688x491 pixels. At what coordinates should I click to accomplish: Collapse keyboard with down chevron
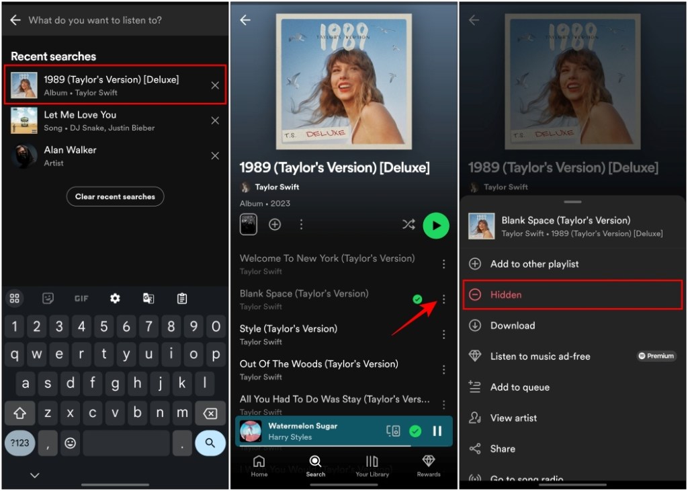click(x=35, y=475)
